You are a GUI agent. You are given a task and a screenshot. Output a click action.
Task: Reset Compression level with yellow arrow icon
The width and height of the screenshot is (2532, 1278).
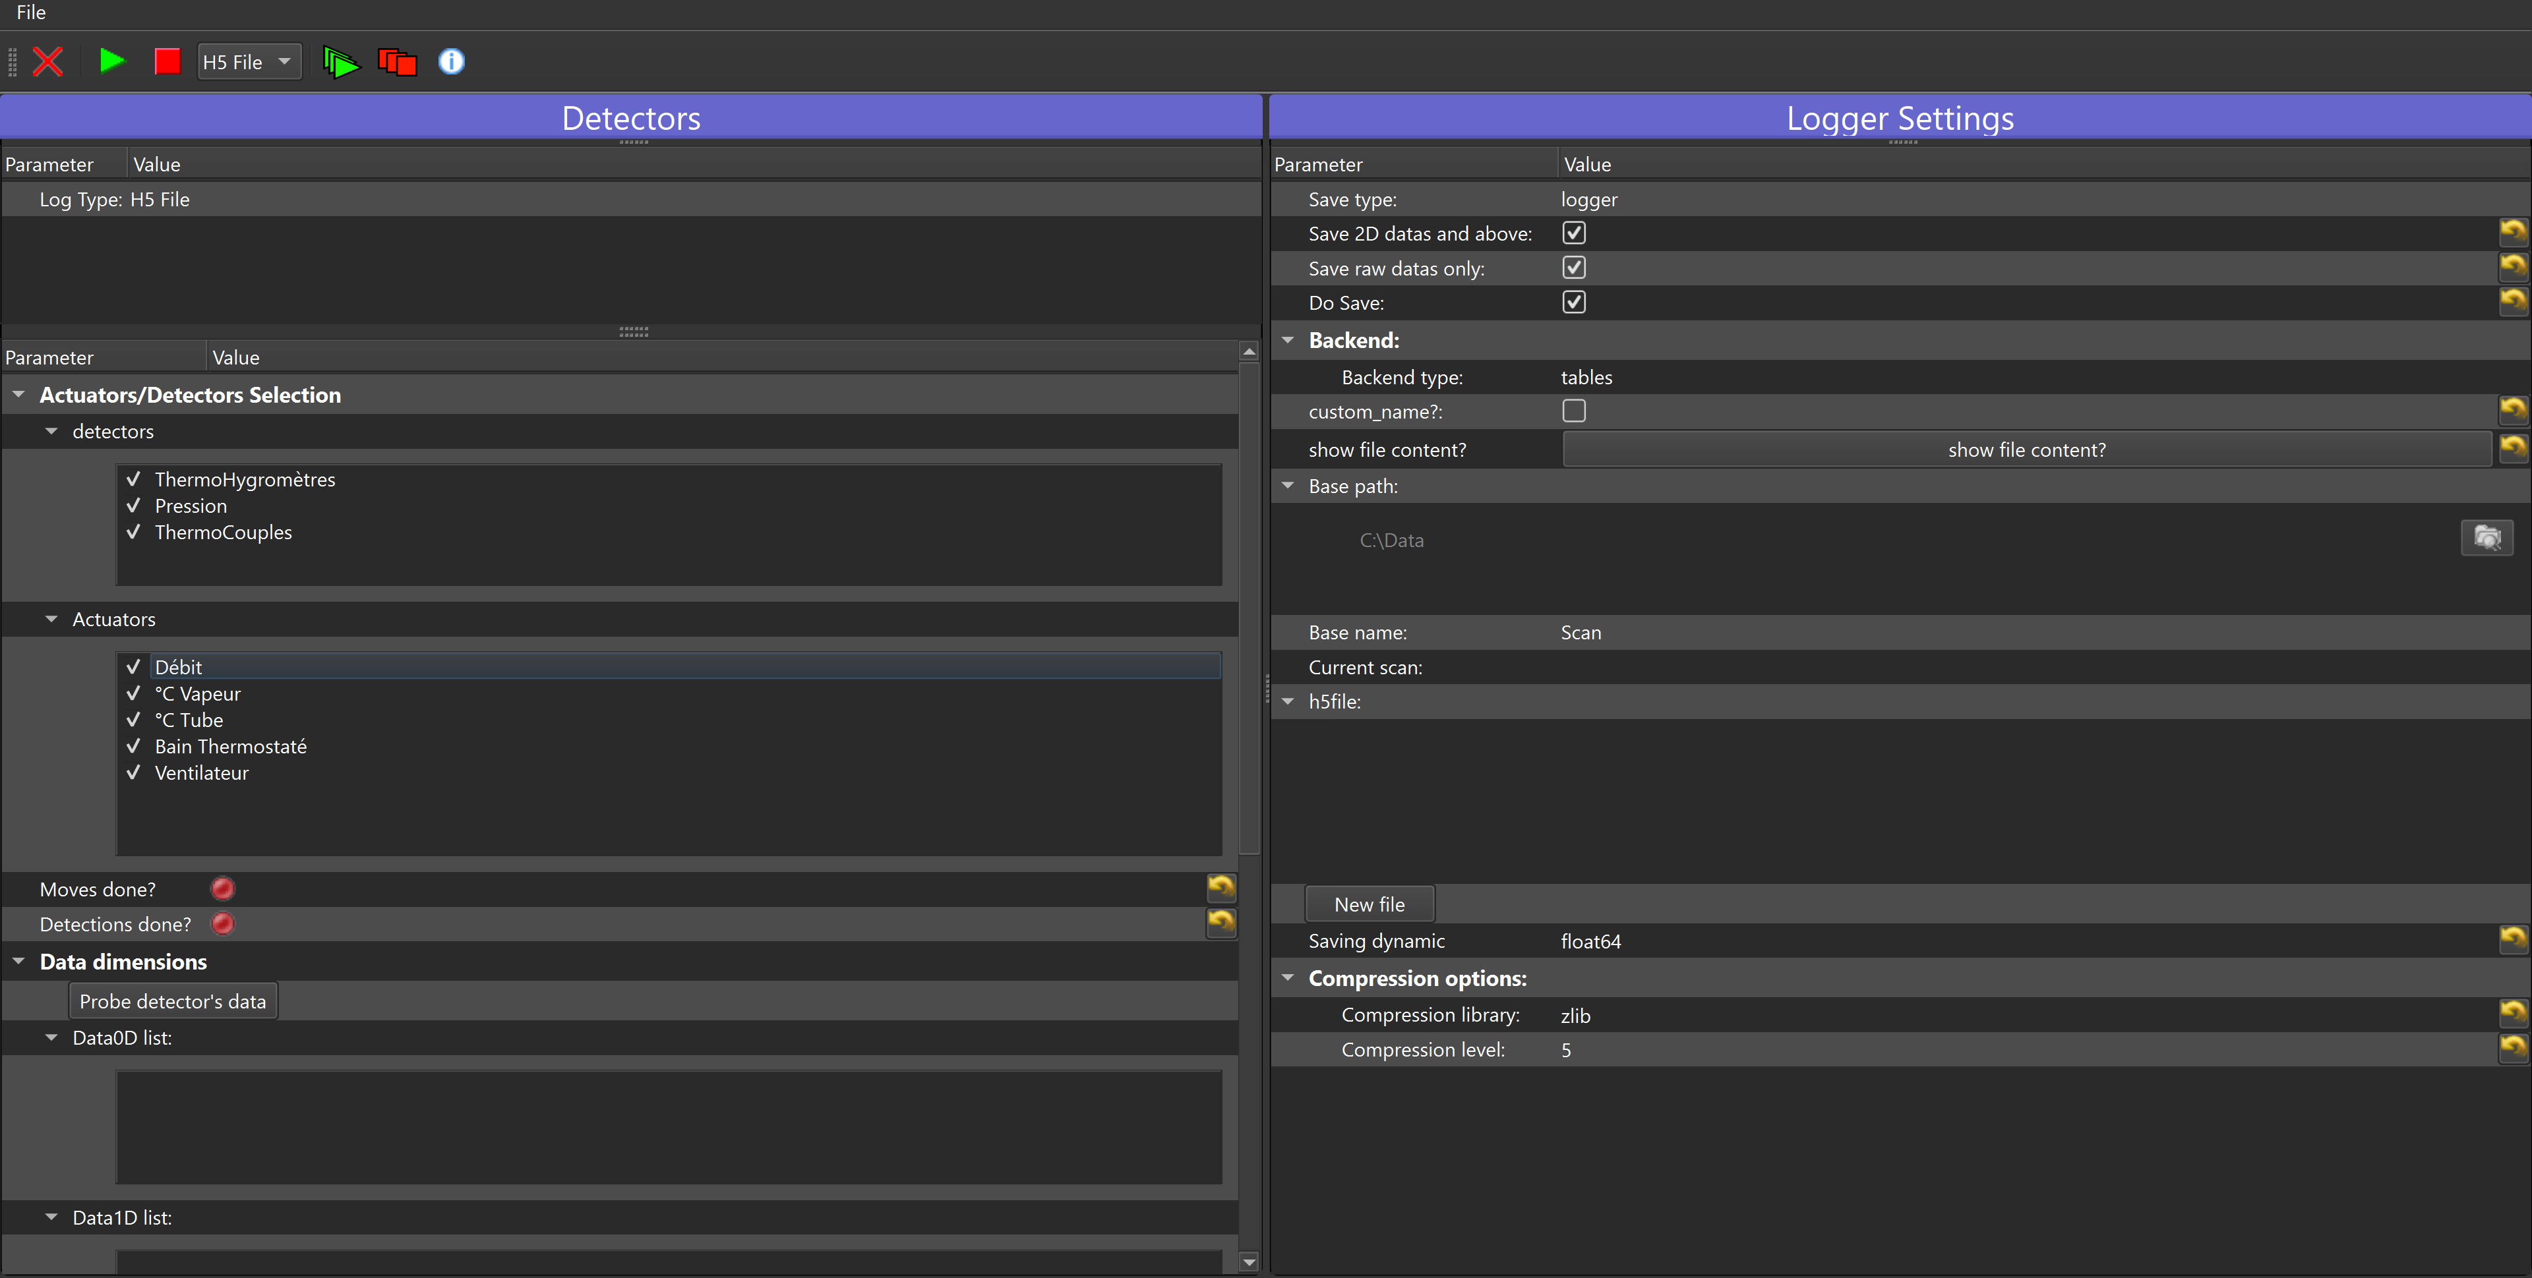click(x=2512, y=1048)
